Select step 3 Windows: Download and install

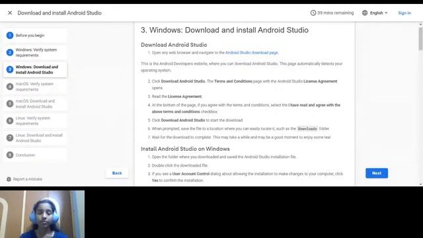35,69
